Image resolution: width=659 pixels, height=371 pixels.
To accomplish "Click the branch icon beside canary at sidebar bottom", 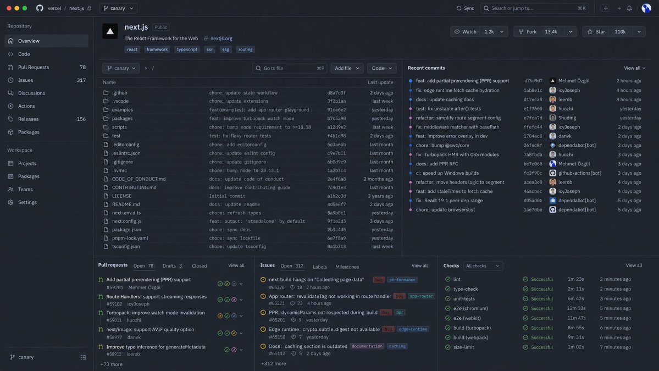I will [x=13, y=357].
